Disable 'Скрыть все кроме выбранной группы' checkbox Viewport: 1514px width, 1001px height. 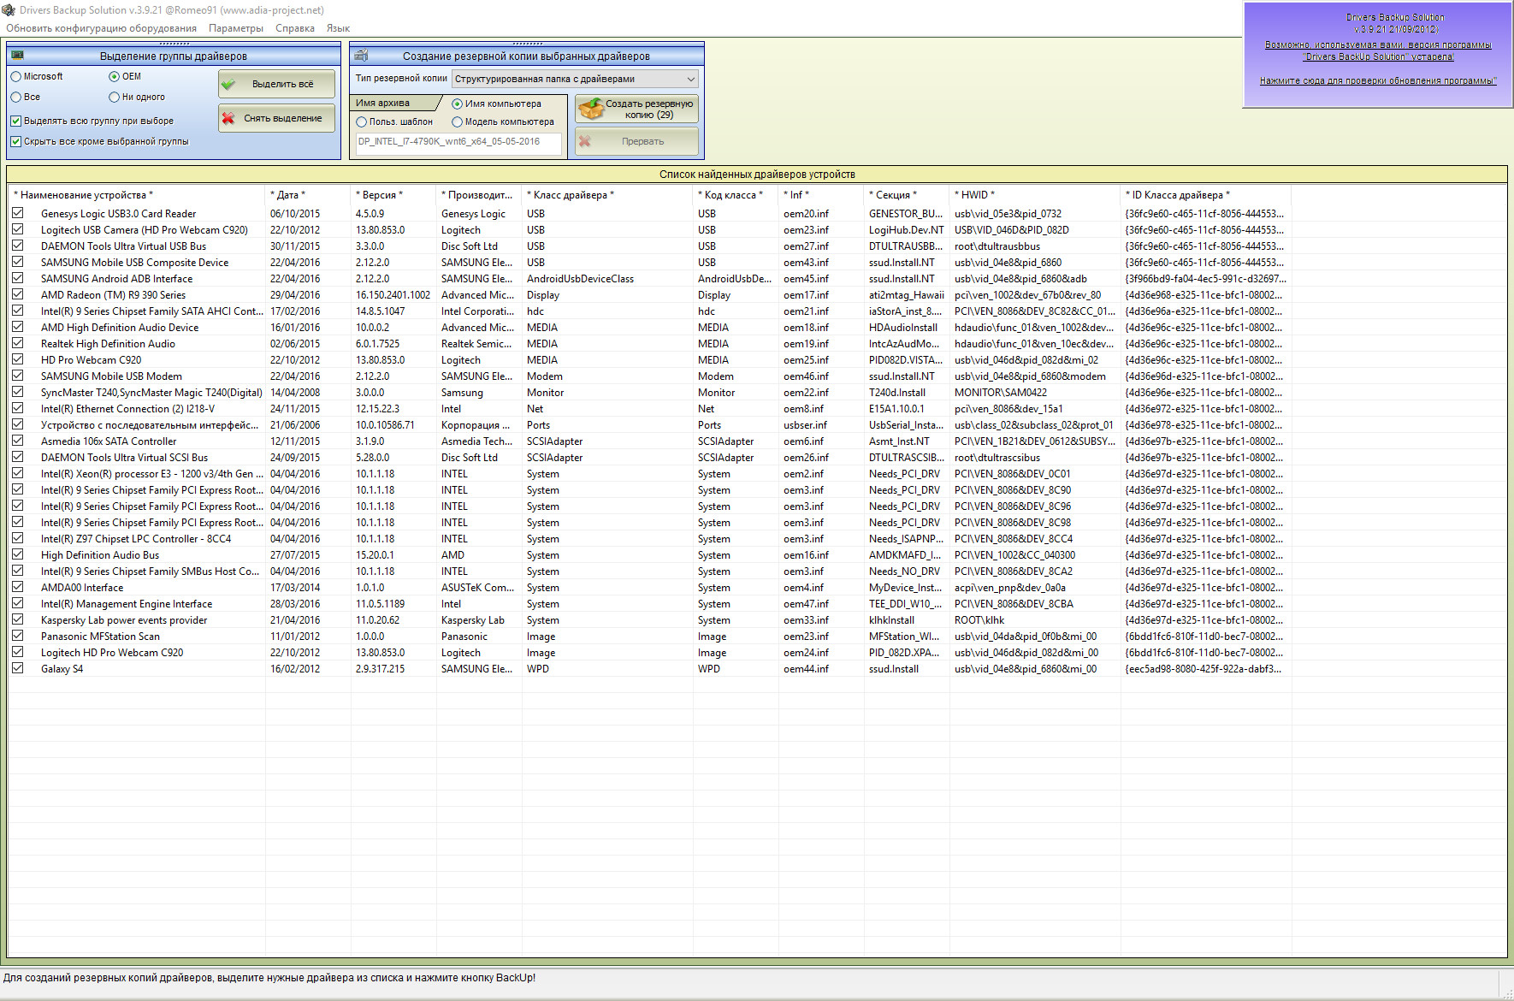[x=16, y=142]
